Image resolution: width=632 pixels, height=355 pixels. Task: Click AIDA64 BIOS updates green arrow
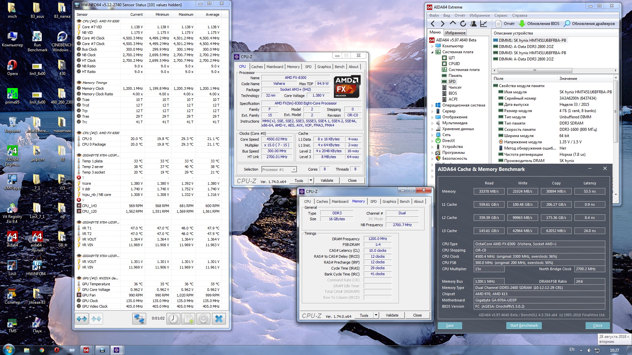click(x=522, y=24)
